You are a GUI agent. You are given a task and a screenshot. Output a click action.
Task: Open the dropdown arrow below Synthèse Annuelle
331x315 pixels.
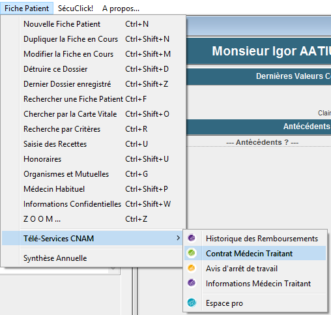click(x=113, y=269)
